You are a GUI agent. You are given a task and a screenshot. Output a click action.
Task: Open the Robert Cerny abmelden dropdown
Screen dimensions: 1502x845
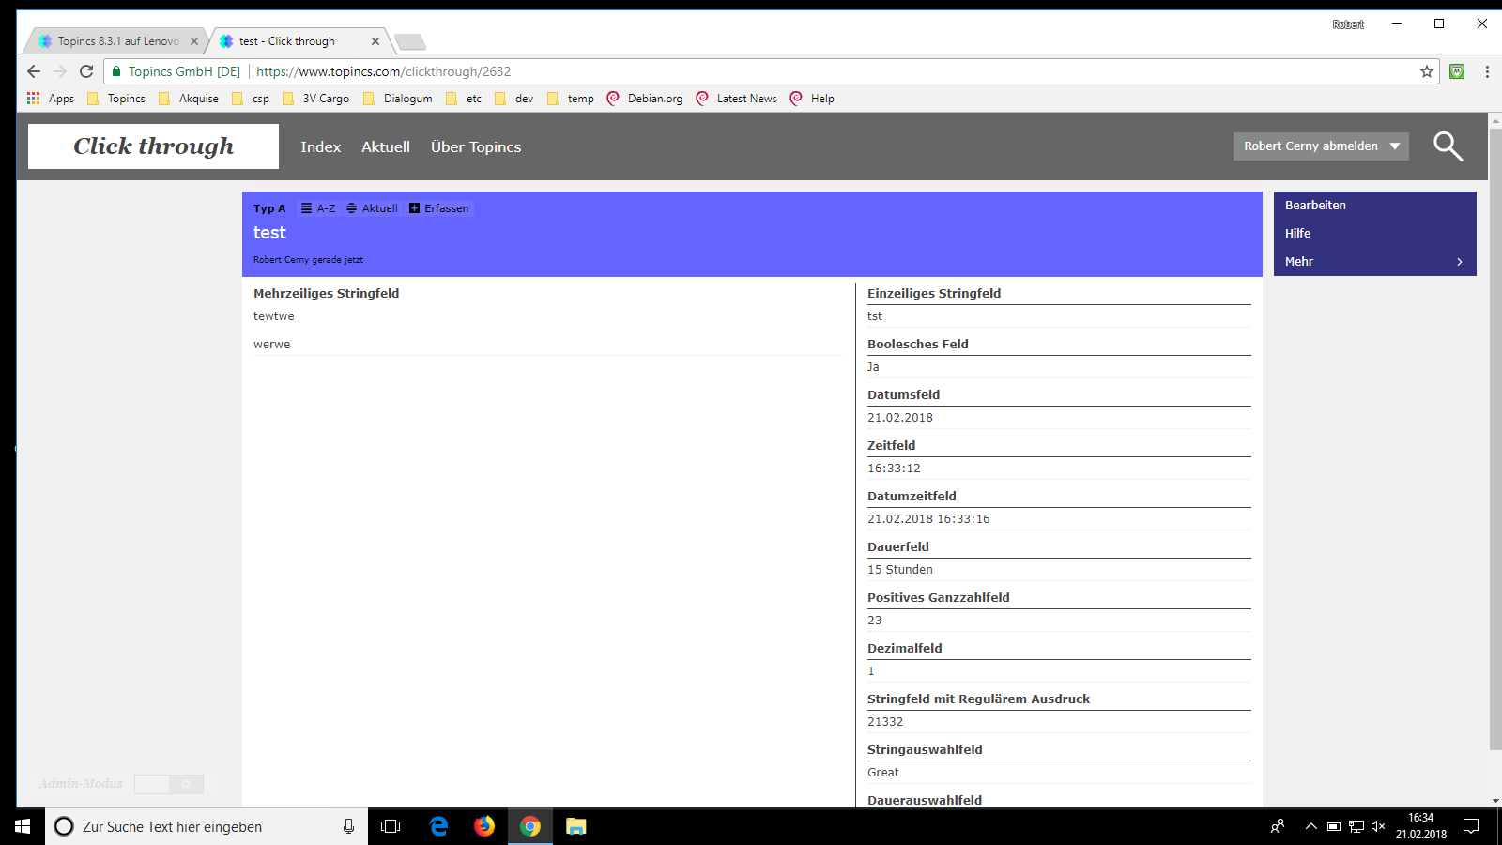(x=1320, y=146)
